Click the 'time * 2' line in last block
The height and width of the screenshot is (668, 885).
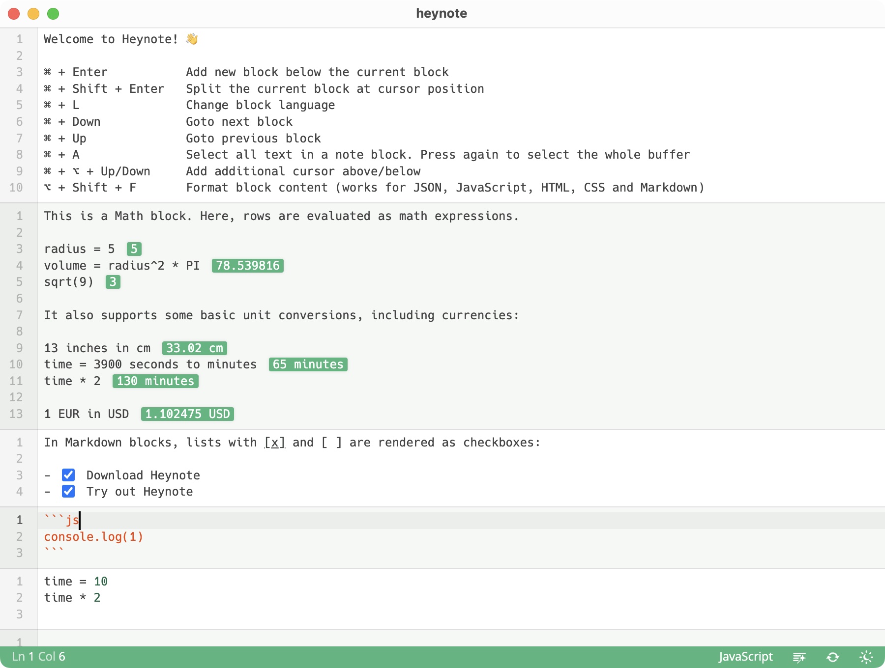click(x=72, y=598)
